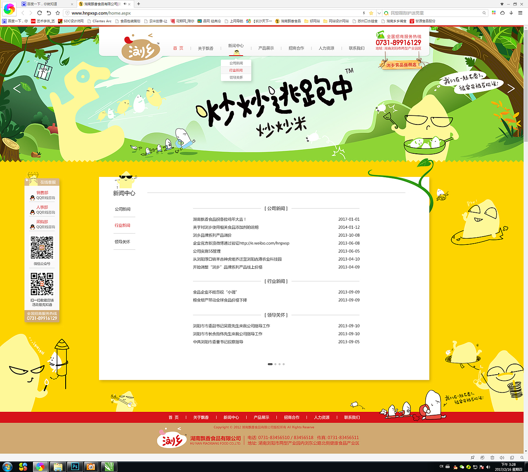
Task: Open new tab with plus icon
Action: [139, 4]
